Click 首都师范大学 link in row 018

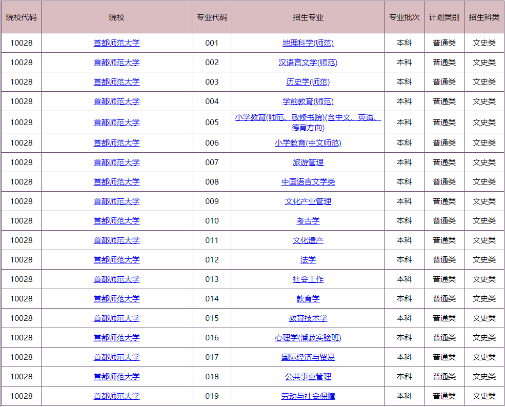[x=116, y=377]
